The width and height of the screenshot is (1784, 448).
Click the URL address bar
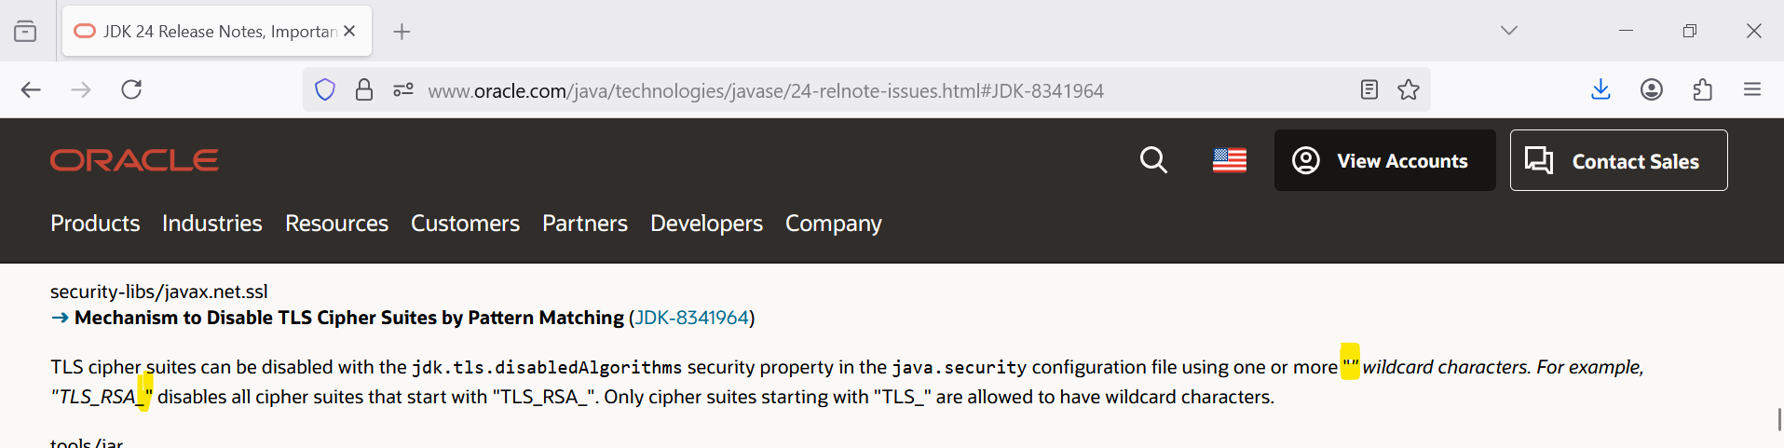click(x=764, y=90)
